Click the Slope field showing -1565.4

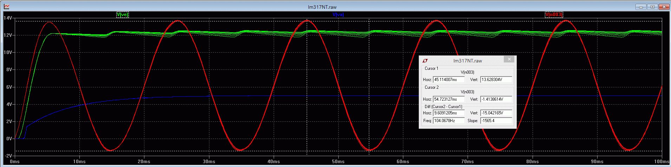click(x=496, y=121)
